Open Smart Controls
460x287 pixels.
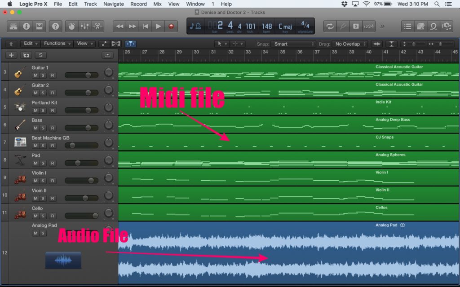[x=71, y=26]
